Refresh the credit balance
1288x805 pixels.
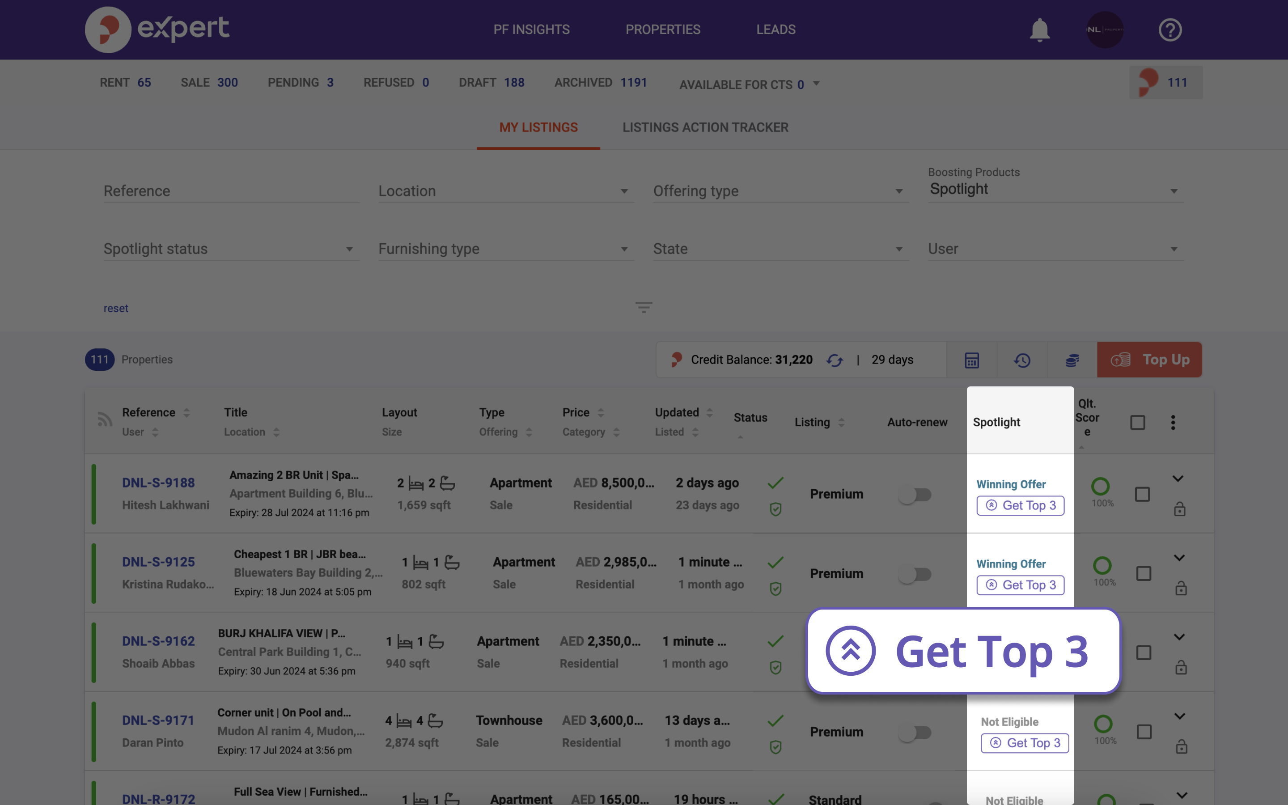click(835, 360)
